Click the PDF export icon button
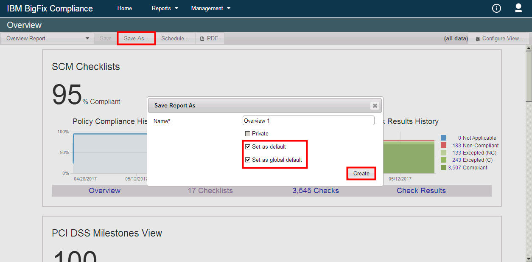Screen dimensions: 532x262 pos(210,38)
